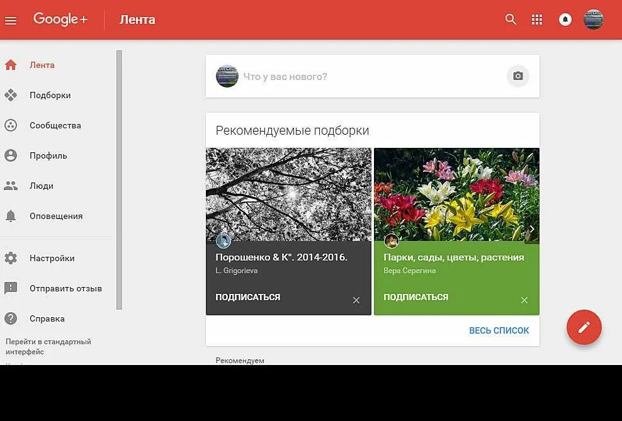
Task: Click the home icon beside Лента
Action: 11,65
